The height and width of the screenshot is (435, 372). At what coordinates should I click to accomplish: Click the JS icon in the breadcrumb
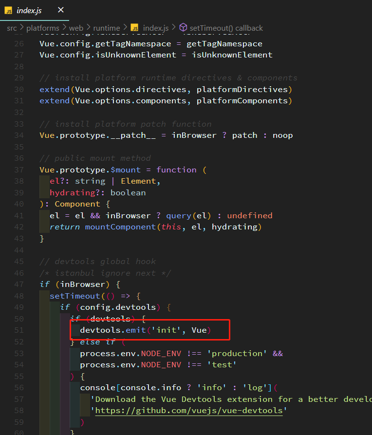point(134,28)
